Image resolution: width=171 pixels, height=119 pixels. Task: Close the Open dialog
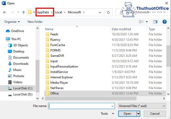coord(167,3)
